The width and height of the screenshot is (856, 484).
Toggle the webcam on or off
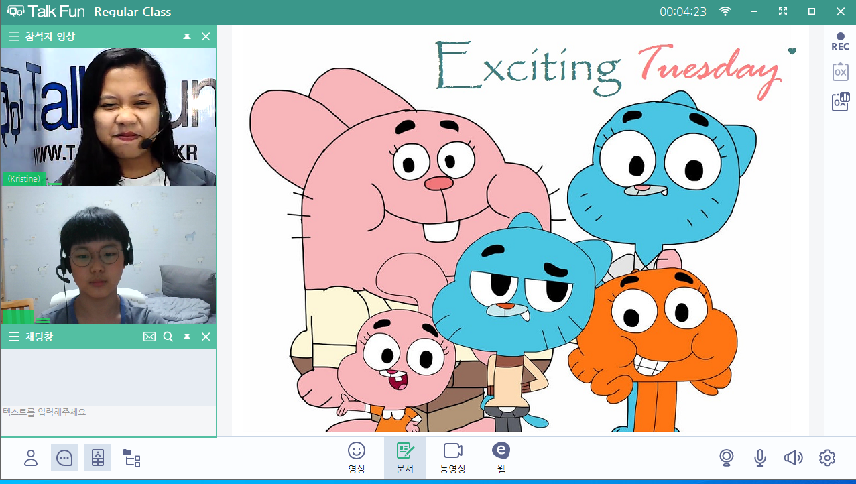[726, 458]
